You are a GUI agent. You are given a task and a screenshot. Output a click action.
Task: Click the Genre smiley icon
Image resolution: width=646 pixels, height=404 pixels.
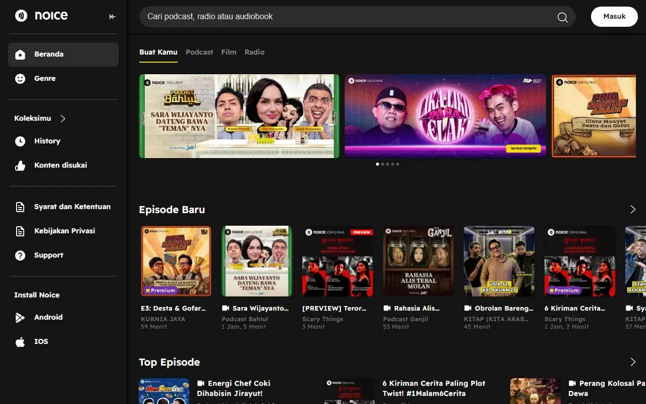click(x=20, y=79)
